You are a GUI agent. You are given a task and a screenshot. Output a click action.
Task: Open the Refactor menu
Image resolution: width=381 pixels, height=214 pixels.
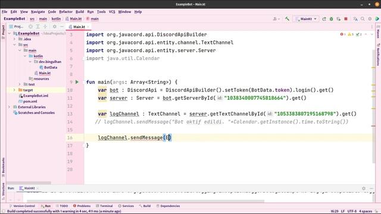pyautogui.click(x=65, y=12)
